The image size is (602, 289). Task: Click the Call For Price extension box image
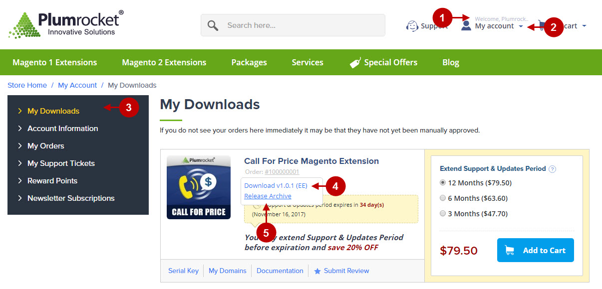[198, 187]
